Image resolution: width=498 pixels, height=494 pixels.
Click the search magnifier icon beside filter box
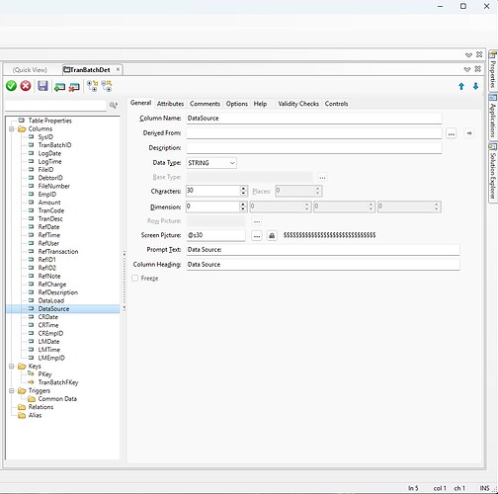click(x=114, y=105)
